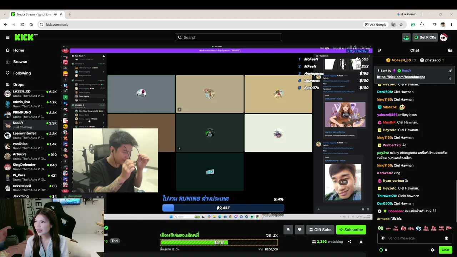This screenshot has height=257, width=457.
Task: Expand the tab search dropdown
Action: (x=5, y=14)
